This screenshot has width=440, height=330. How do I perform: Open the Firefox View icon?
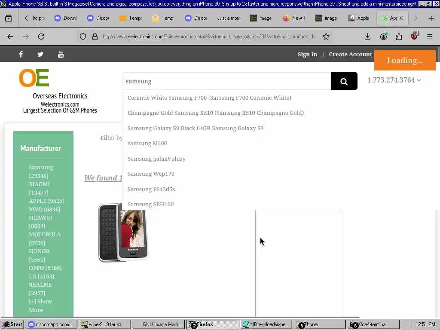coord(9,18)
